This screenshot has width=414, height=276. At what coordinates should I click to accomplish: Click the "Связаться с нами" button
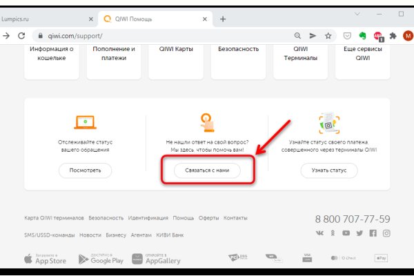(x=207, y=170)
